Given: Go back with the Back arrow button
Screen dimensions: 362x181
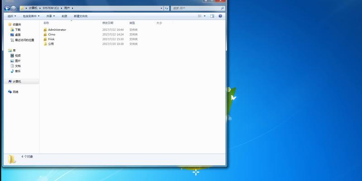Looking at the screenshot, I should tap(7, 8).
